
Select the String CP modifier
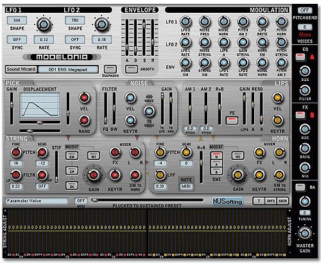pos(72,171)
